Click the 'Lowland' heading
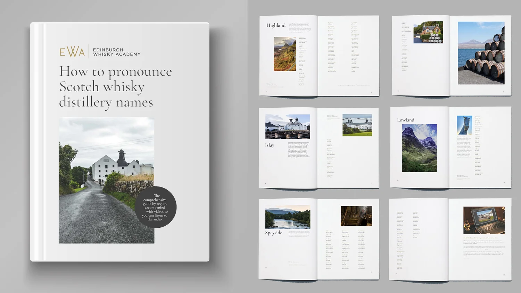 [x=406, y=120]
